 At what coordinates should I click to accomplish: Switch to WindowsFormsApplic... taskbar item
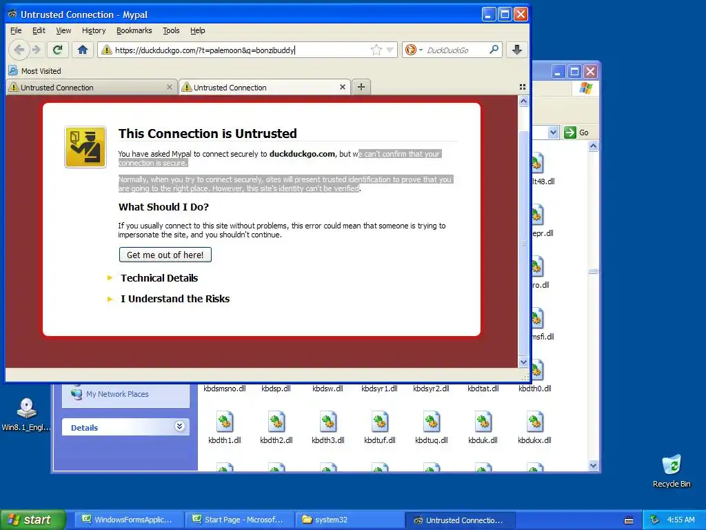(128, 520)
